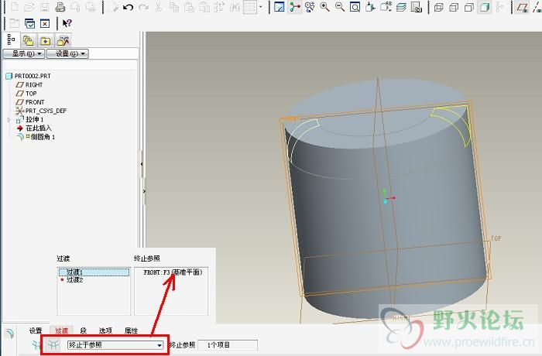Click the Print icon in the toolbar
542x356 pixels.
click(x=60, y=6)
